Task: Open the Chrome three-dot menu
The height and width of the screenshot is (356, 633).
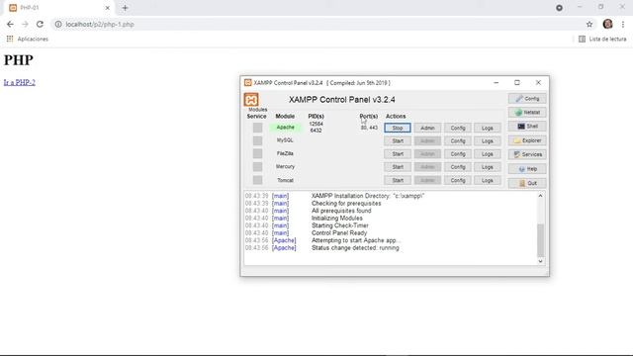Action: [x=623, y=24]
